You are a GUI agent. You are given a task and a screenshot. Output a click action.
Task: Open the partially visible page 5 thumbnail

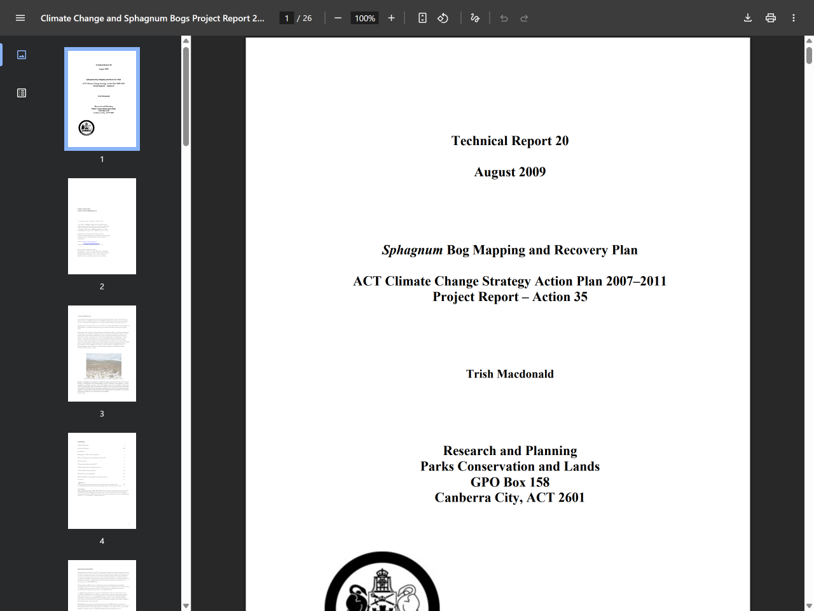(x=102, y=585)
